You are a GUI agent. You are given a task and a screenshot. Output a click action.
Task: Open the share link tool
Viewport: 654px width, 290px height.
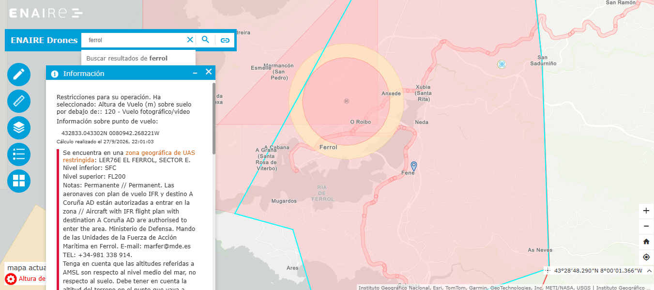click(x=225, y=40)
